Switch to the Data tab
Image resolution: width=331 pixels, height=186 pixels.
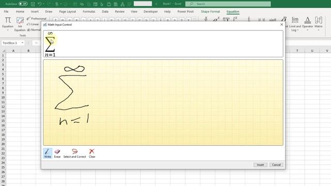click(x=105, y=11)
